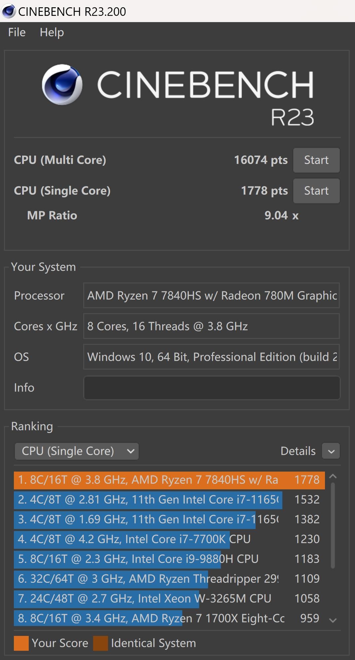Click the Cores x GHz field
This screenshot has height=660, width=355.
tap(211, 326)
